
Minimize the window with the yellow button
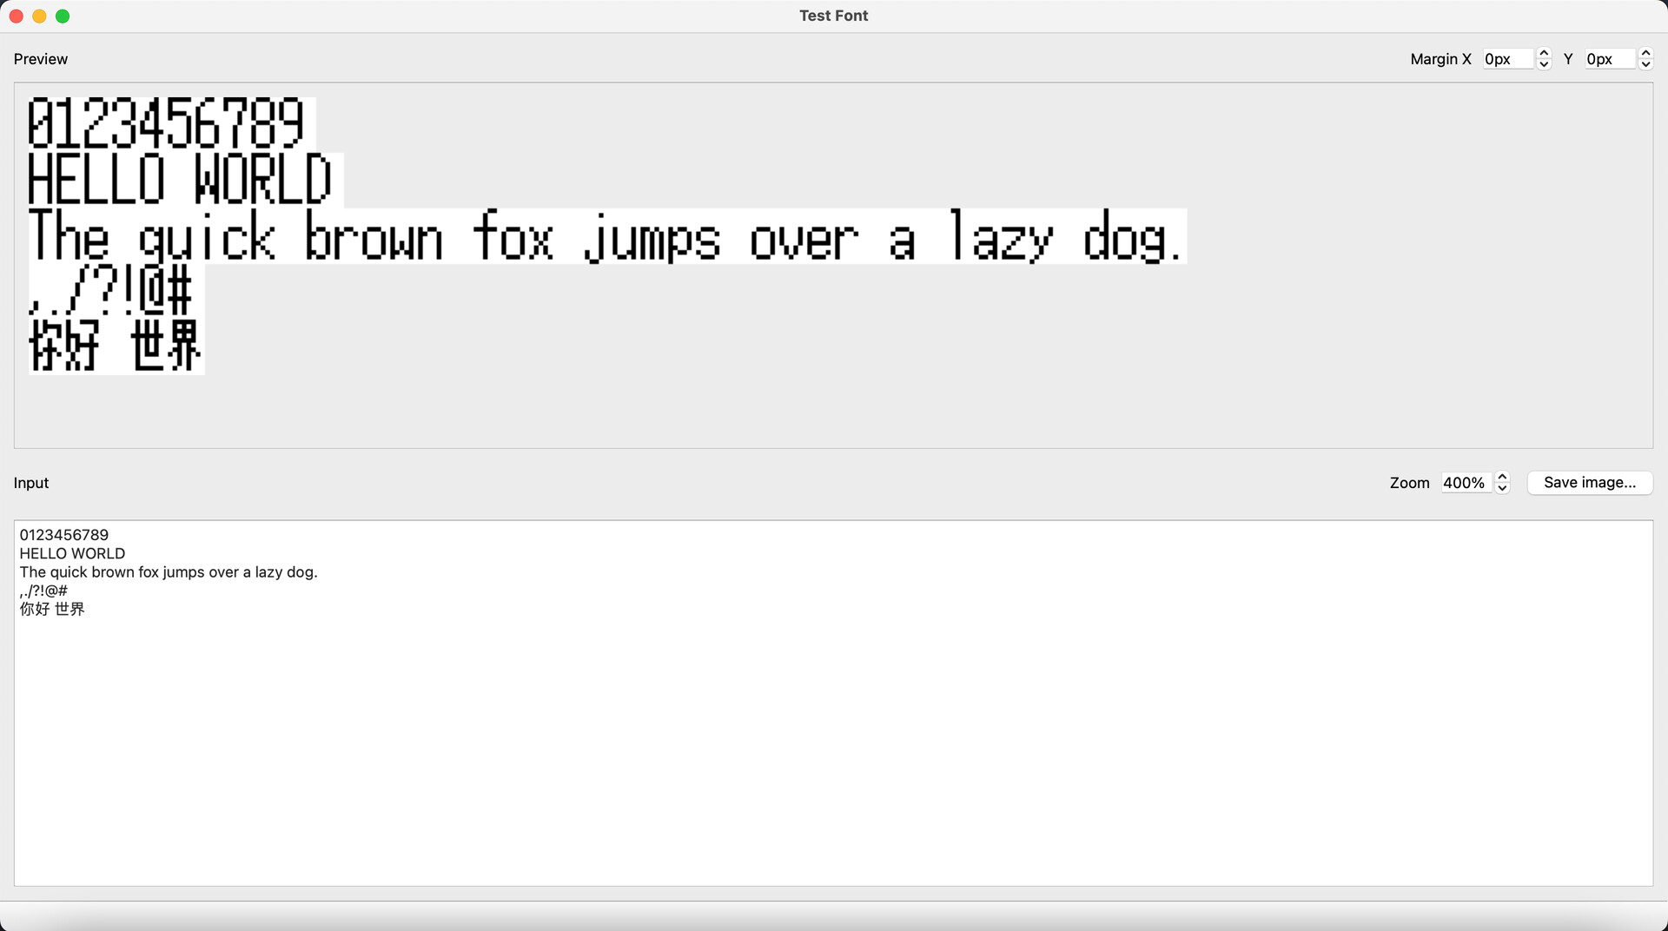tap(39, 15)
